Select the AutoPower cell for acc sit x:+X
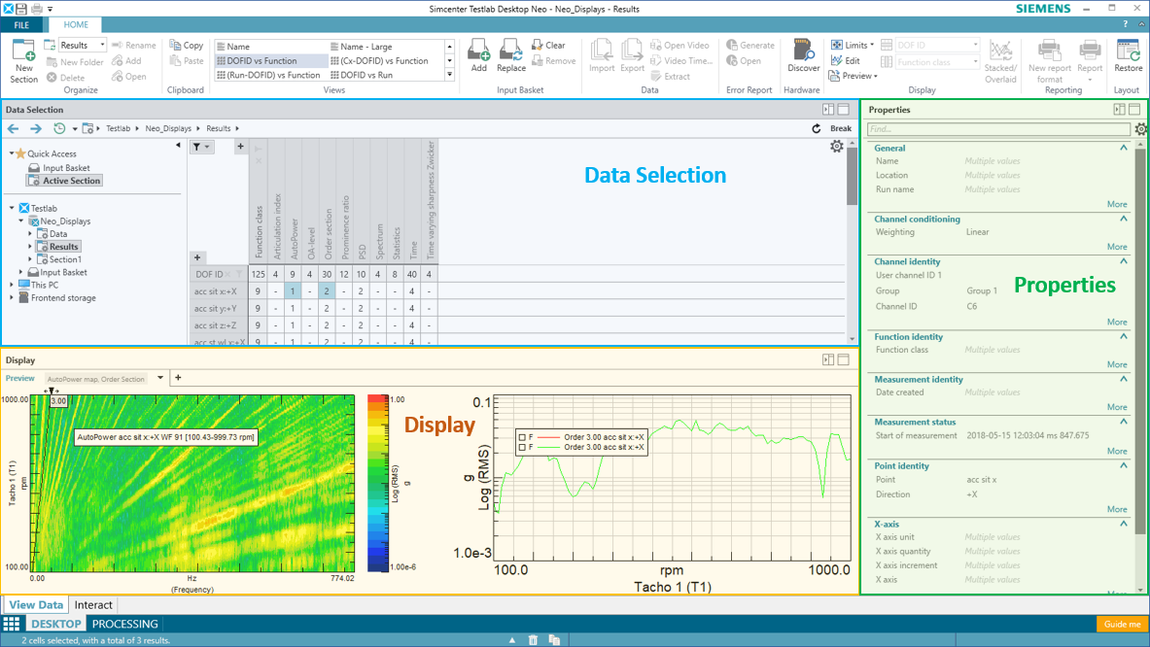The width and height of the screenshot is (1150, 647). click(293, 291)
